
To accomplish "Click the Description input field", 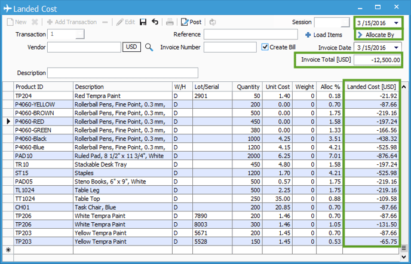I will point(122,73).
